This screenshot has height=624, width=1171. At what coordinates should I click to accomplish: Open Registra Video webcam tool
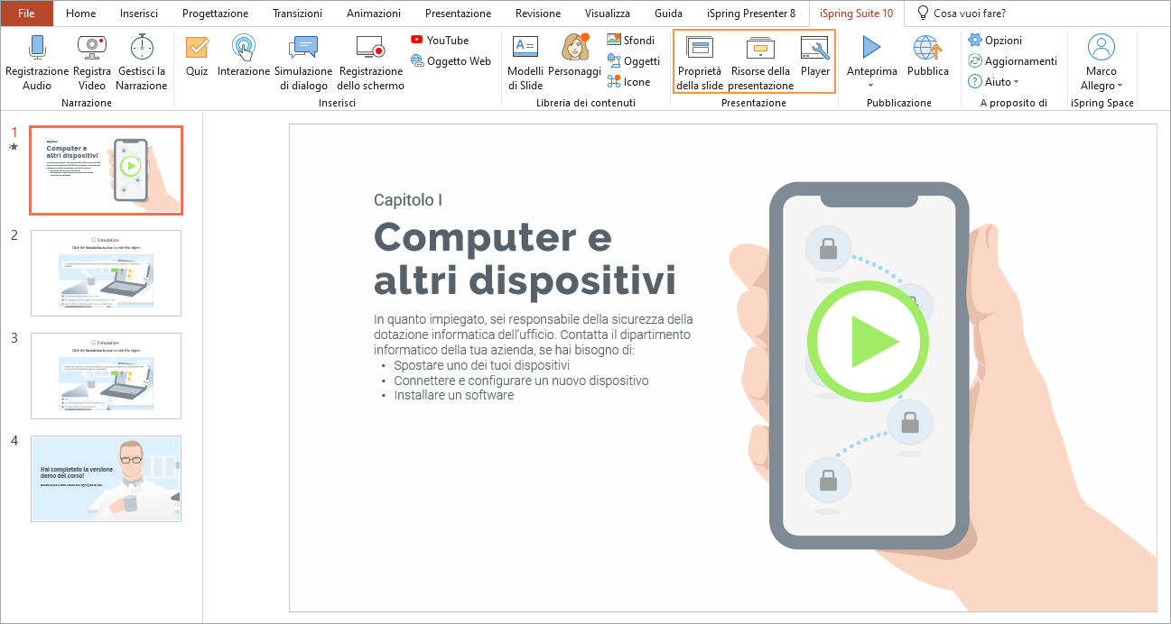pyautogui.click(x=92, y=48)
